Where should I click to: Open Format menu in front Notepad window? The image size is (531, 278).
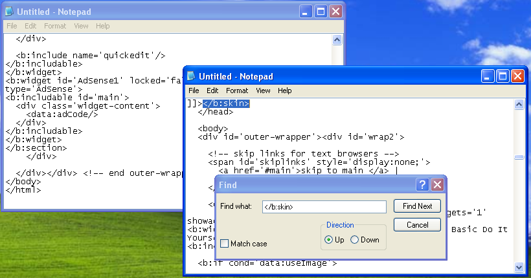tap(237, 91)
